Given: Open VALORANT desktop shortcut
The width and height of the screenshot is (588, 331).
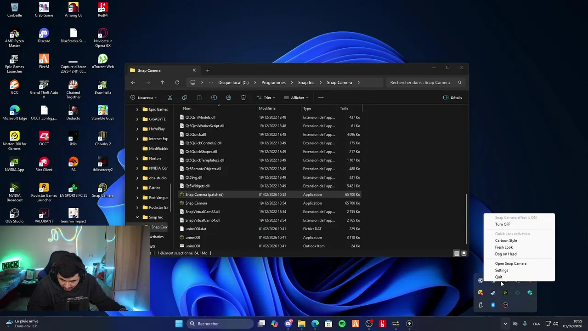Looking at the screenshot, I should [x=44, y=216].
